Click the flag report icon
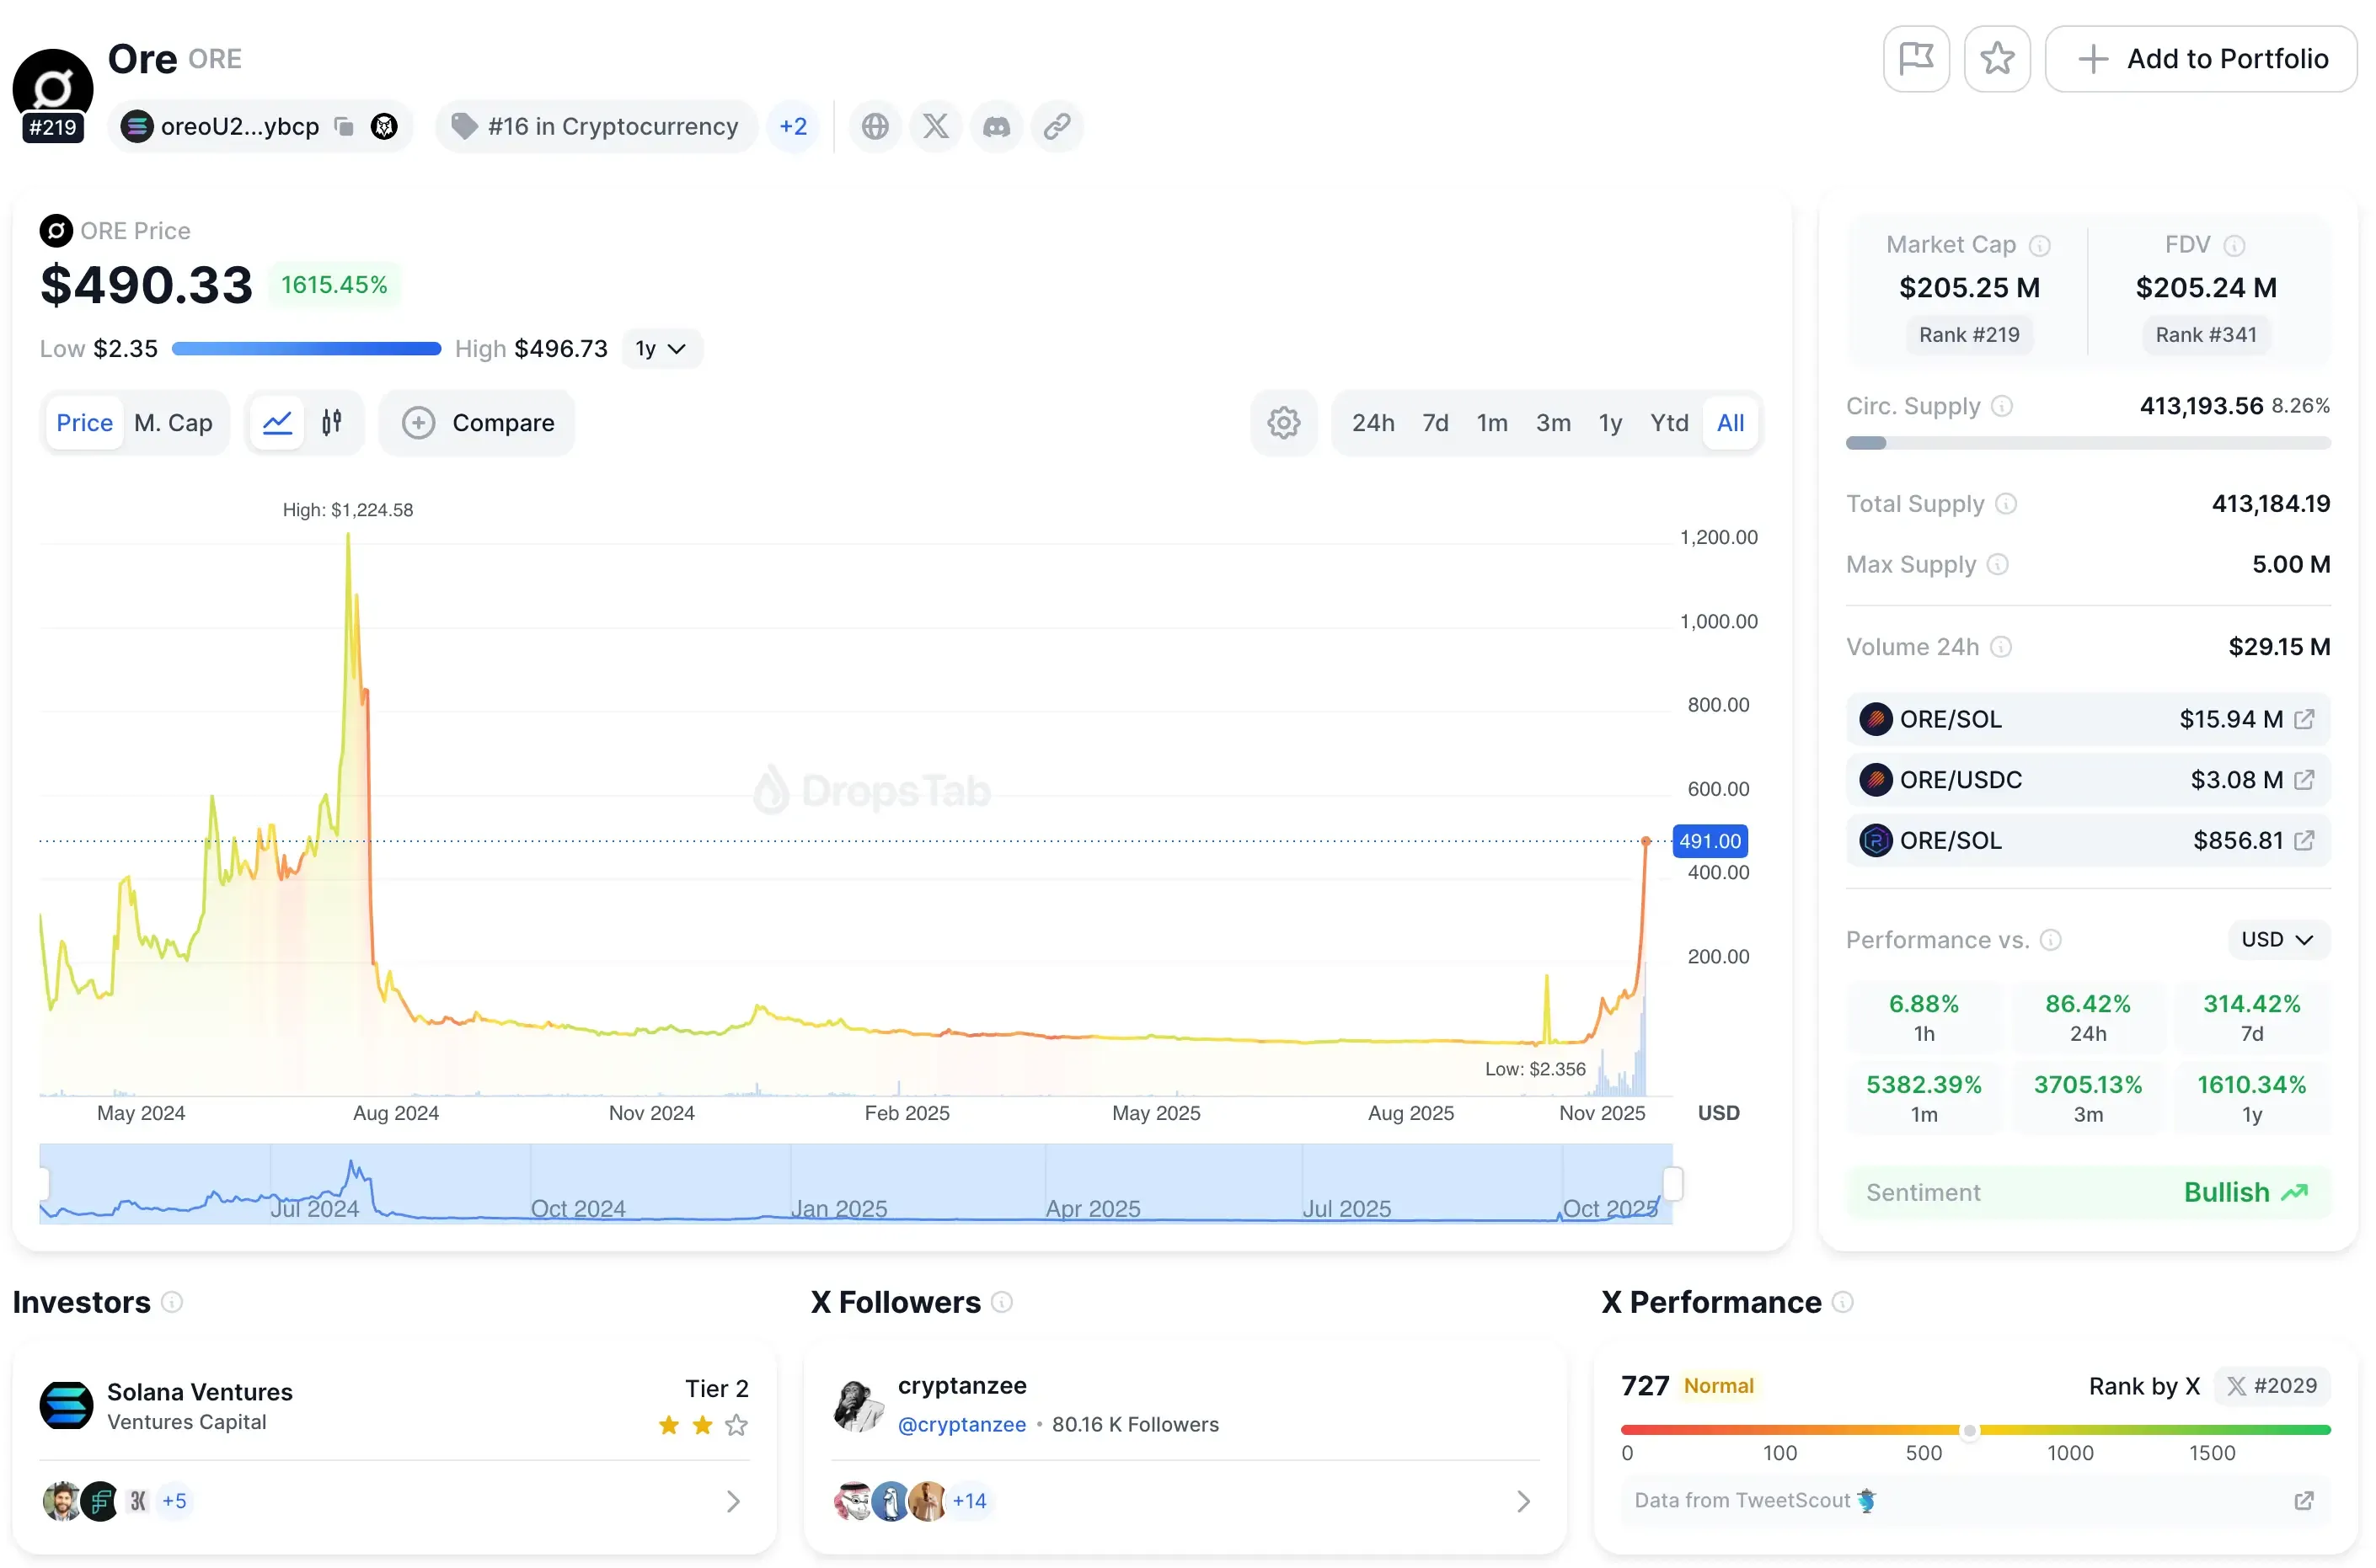2376x1568 pixels. coord(1915,59)
